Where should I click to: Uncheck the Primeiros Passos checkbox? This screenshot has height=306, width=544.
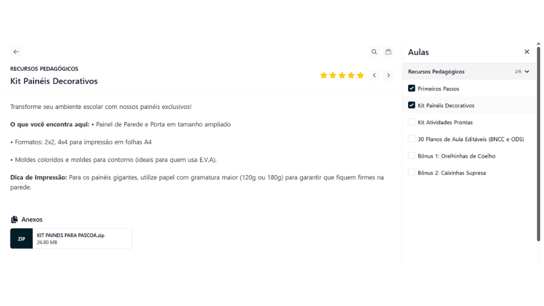point(411,88)
